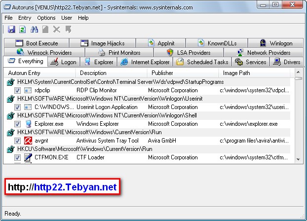
Task: Select the 'c:\windows\explorer.exe' image path
Action: tap(249, 124)
